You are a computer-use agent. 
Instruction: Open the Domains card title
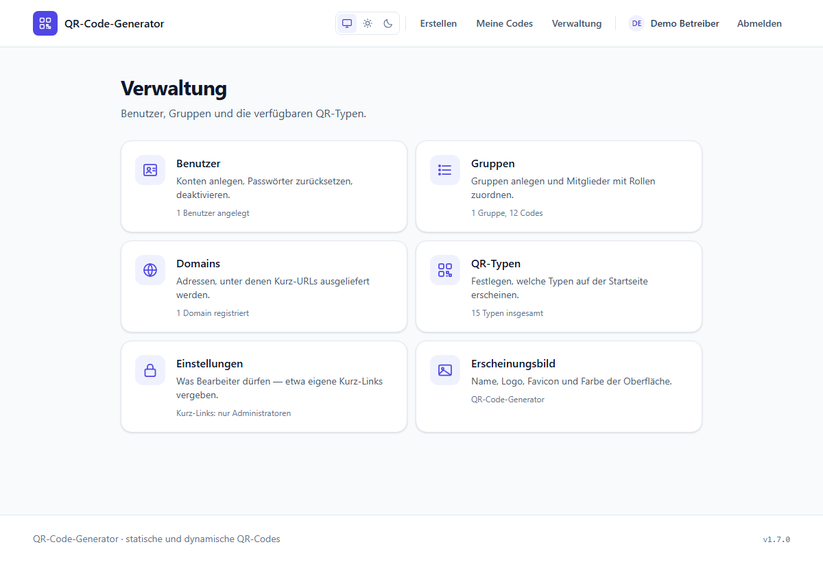(198, 264)
